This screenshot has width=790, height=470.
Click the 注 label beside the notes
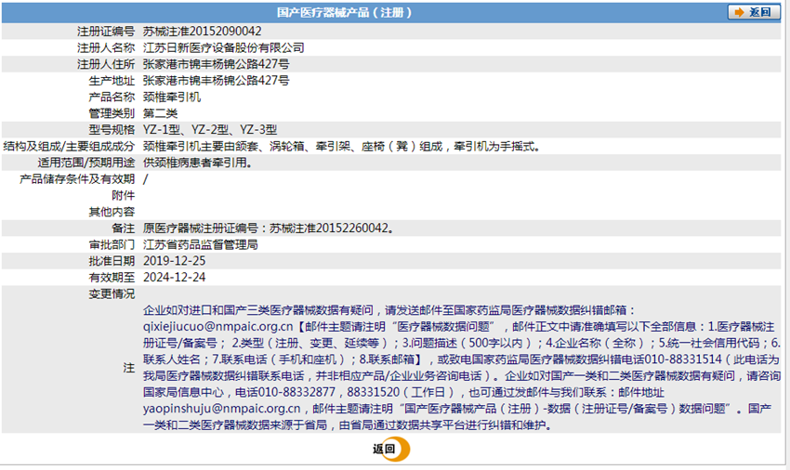click(129, 368)
